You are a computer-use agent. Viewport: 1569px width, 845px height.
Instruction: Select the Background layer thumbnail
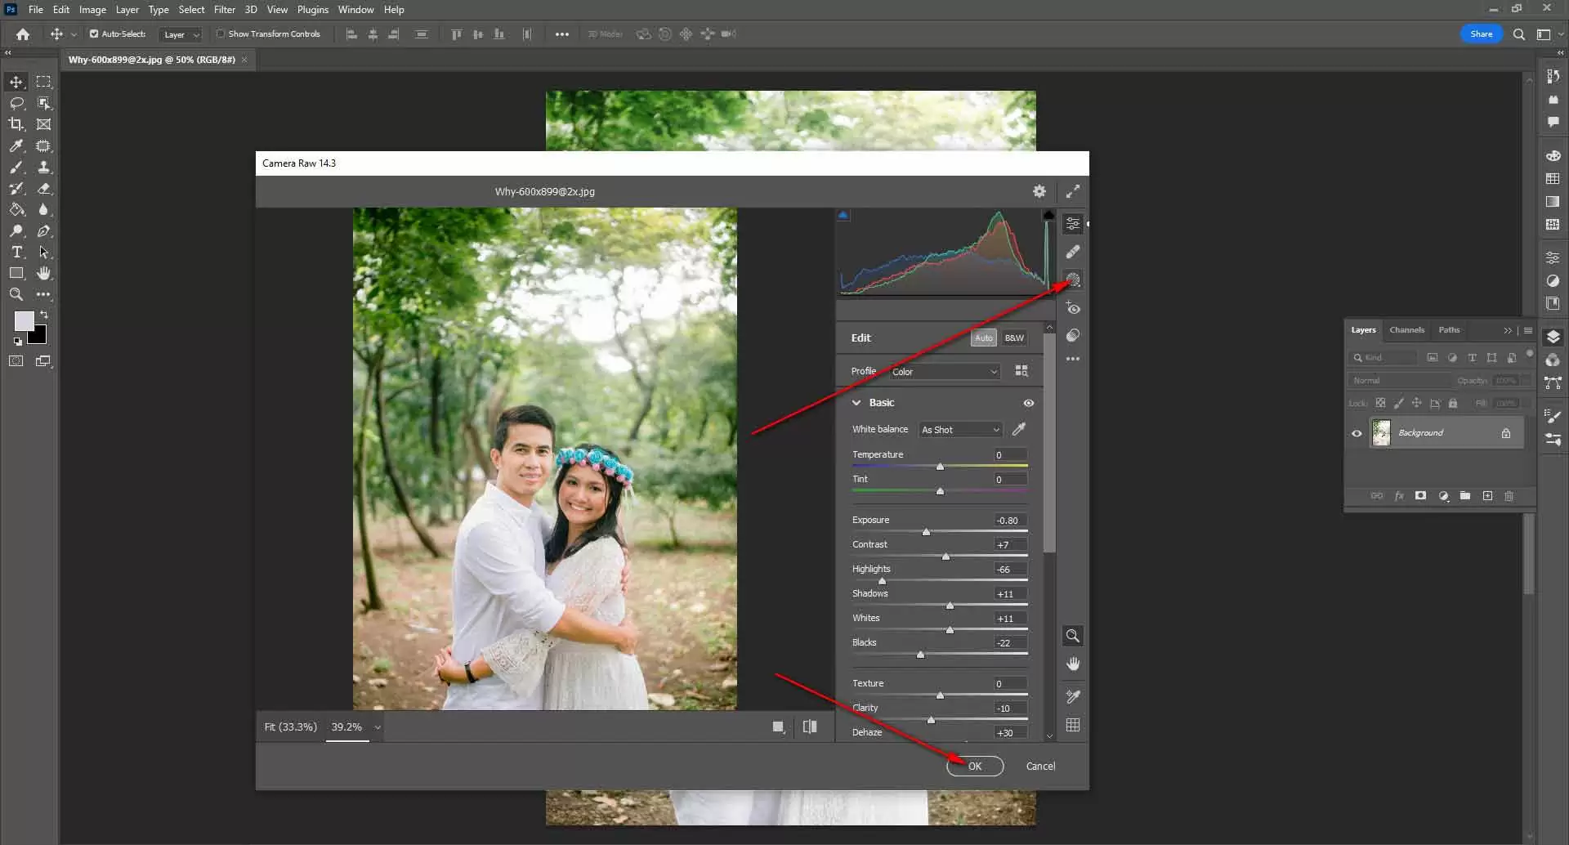[1381, 433]
